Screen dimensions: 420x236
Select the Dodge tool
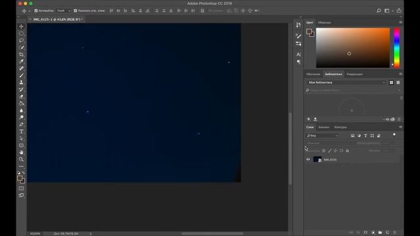21,117
